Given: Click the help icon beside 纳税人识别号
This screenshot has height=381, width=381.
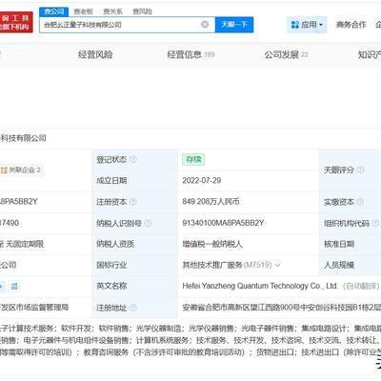Looking at the screenshot, I should tap(148, 223).
